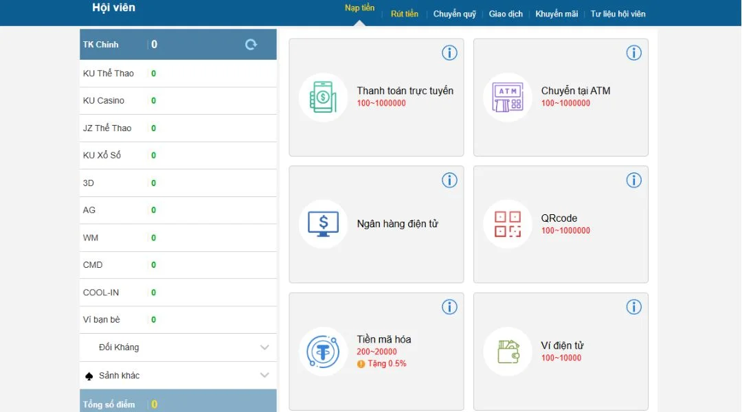
Task: Open the Chuyển quỹ tab
Action: 455,14
